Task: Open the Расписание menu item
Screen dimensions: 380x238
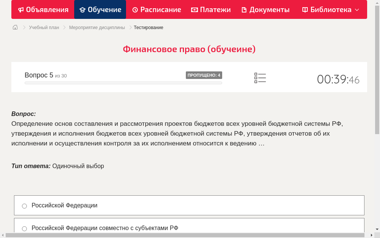Action: click(156, 9)
